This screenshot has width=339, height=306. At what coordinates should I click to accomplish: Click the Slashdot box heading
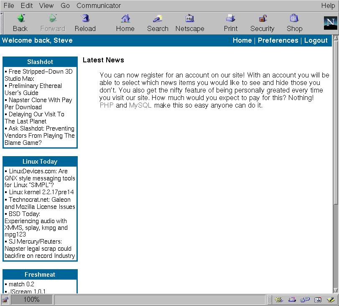[40, 62]
